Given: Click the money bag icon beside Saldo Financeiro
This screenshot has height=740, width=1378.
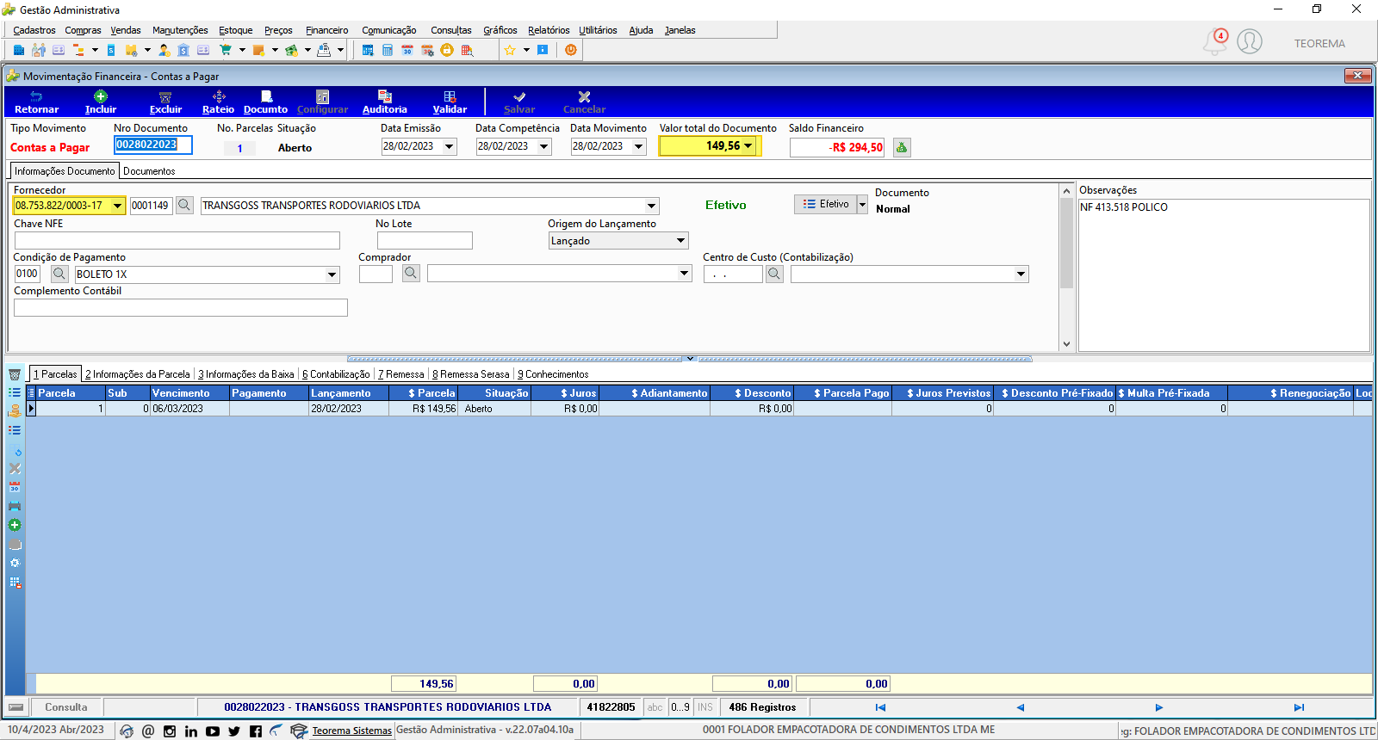Looking at the screenshot, I should pos(902,147).
